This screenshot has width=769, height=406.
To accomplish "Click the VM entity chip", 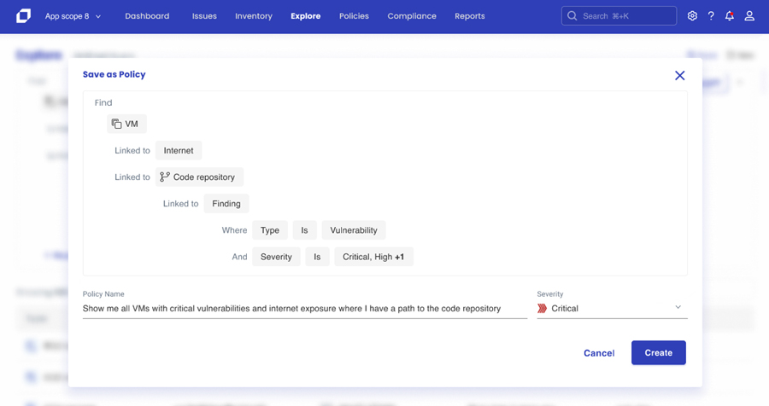I will tap(126, 124).
